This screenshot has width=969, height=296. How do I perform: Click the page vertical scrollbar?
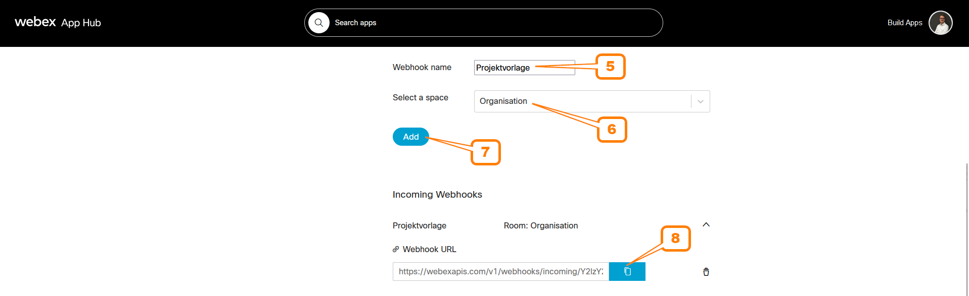(x=967, y=229)
